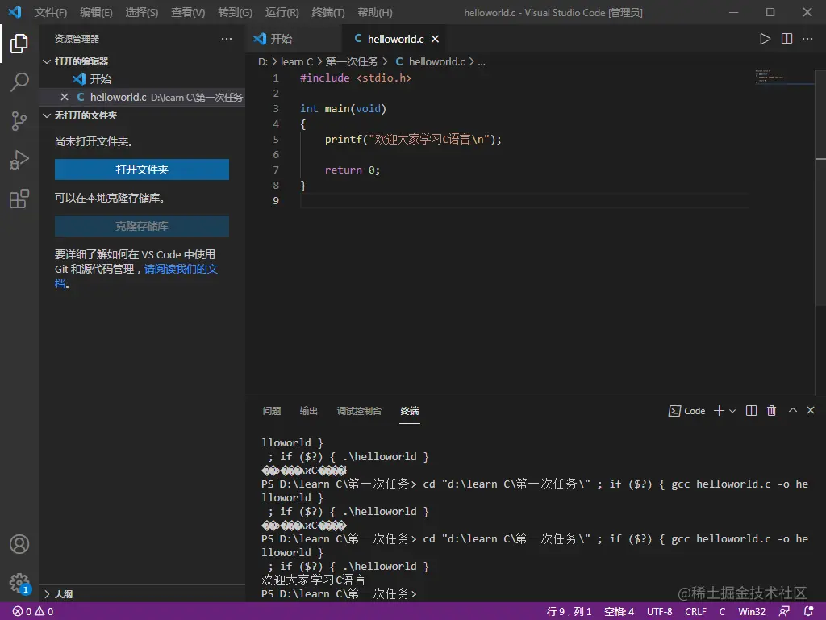The image size is (826, 620).
Task: Open the 文件(F) menu
Action: pyautogui.click(x=51, y=12)
